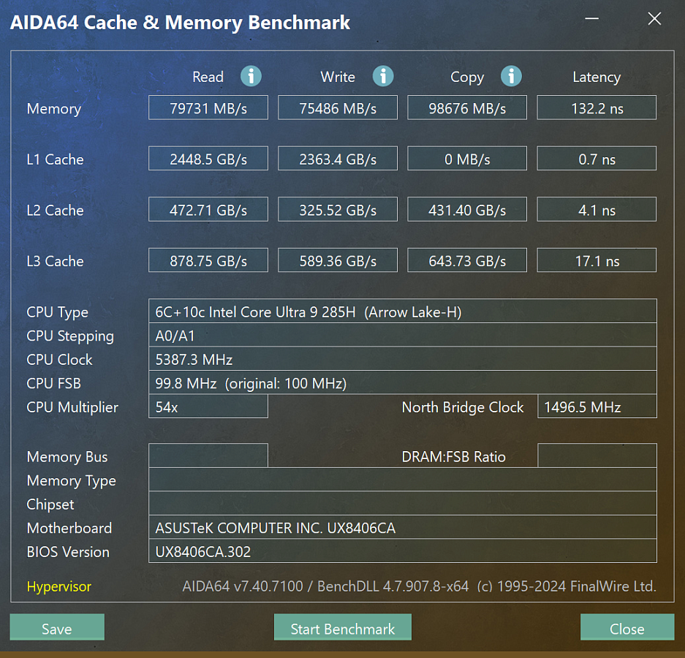This screenshot has width=685, height=658.
Task: Select the L2 Cache latency 4.1 ns
Action: click(x=597, y=209)
